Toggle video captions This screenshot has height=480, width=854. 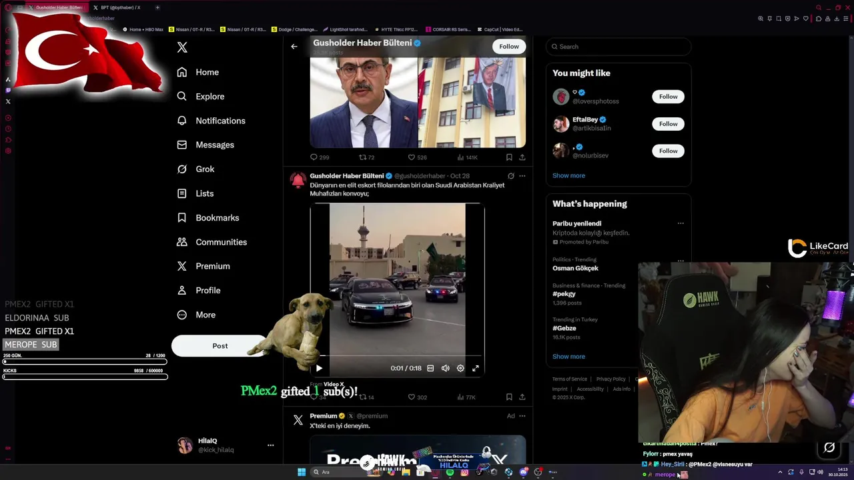(x=430, y=368)
